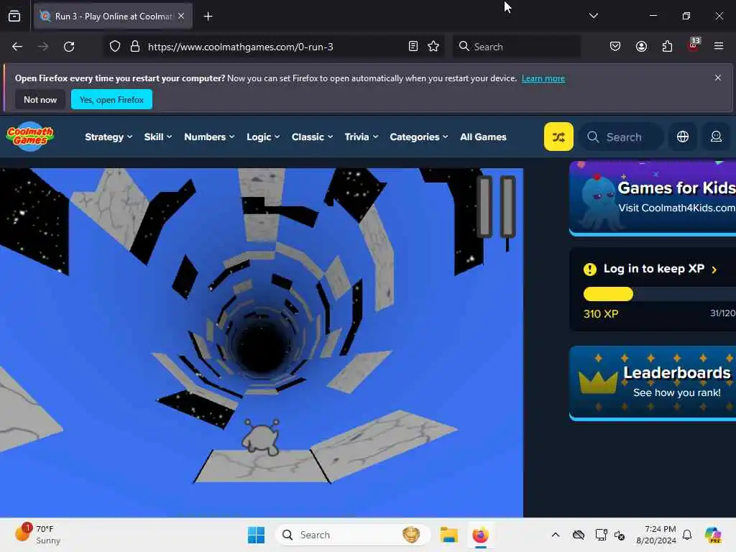The image size is (736, 552).
Task: Open Firefox application hamburger menu
Action: pyautogui.click(x=719, y=47)
